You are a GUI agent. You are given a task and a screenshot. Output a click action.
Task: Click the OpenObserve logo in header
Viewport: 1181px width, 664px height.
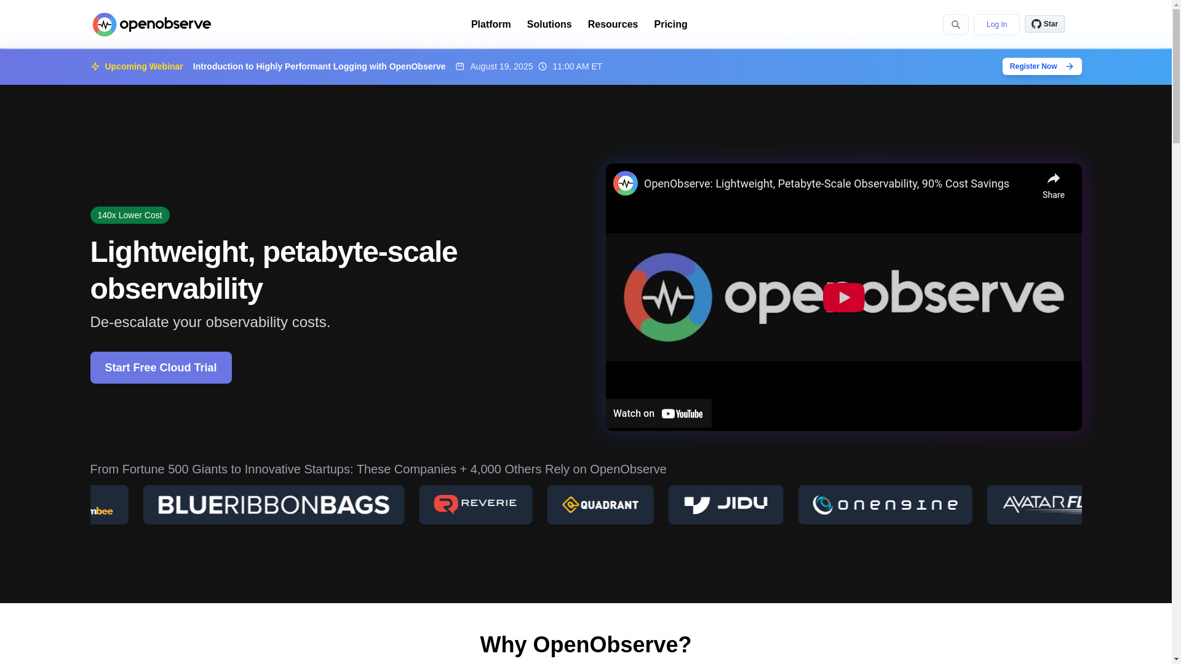click(x=152, y=25)
